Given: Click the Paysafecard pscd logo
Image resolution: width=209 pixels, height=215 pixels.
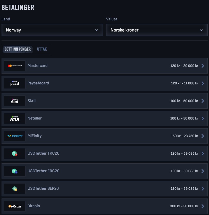Looking at the screenshot, I should coord(15,83).
